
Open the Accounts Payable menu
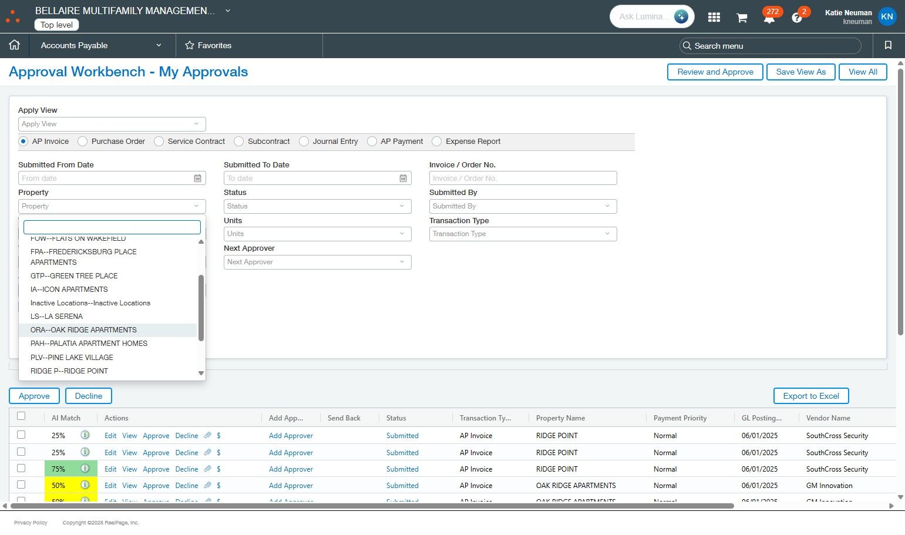pyautogui.click(x=100, y=45)
